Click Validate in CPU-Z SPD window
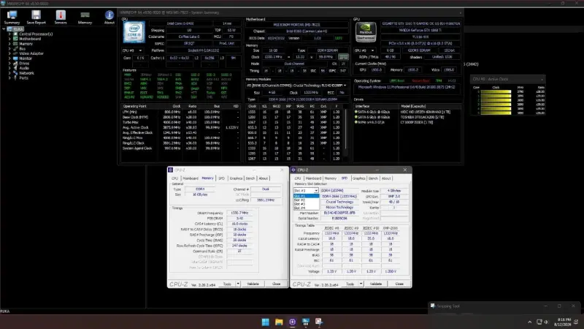Screen dimensions: 584x329 (x=376, y=284)
